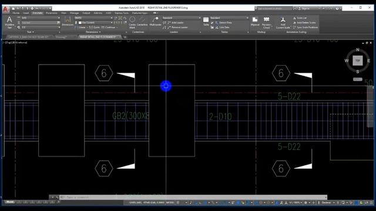Screen dimensions: 376x211
Task: Click Add Current Scale icon
Action: coord(283,23)
